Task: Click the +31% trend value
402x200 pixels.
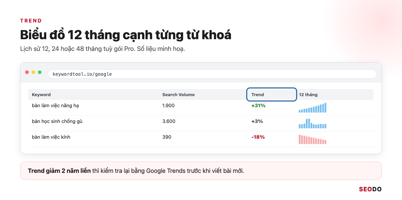Action: pos(258,106)
